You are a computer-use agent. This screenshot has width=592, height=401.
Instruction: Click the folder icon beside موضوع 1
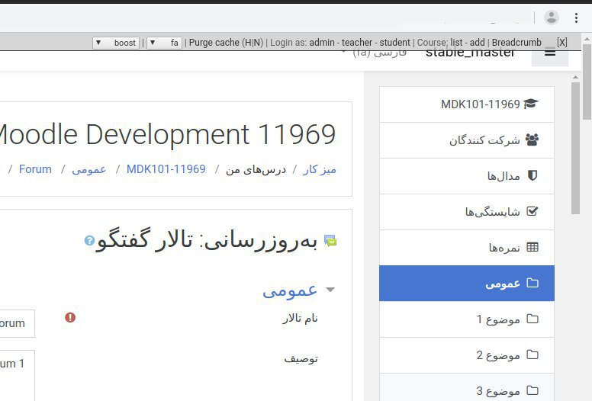[x=532, y=319]
